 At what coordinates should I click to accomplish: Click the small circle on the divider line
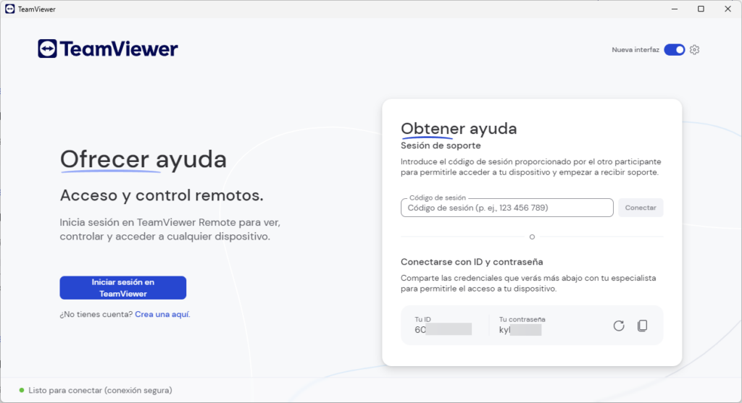click(x=532, y=237)
